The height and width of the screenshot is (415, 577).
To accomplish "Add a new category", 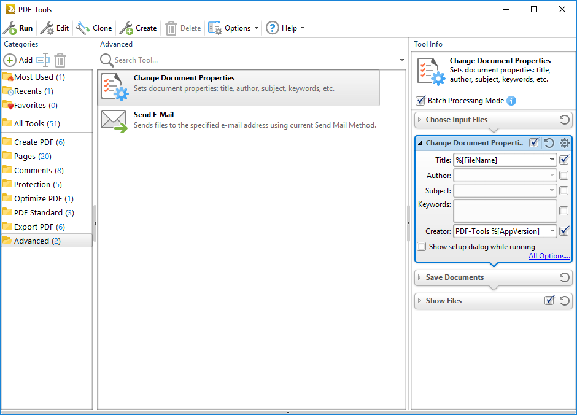I will (x=18, y=60).
